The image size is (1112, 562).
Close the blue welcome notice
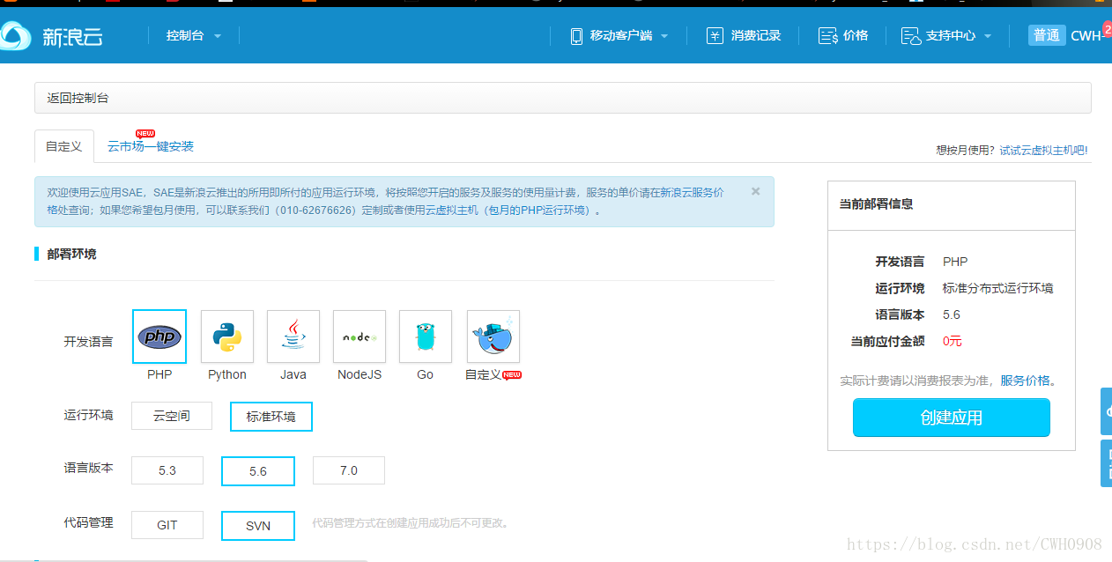point(755,191)
